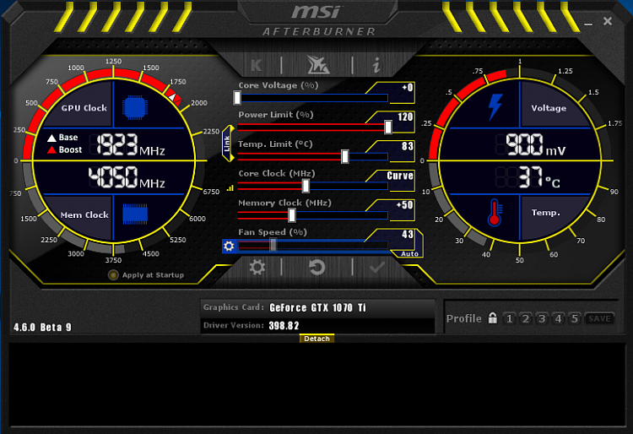Click the Fan Speed slider handle
This screenshot has height=434, width=633.
tap(273, 245)
